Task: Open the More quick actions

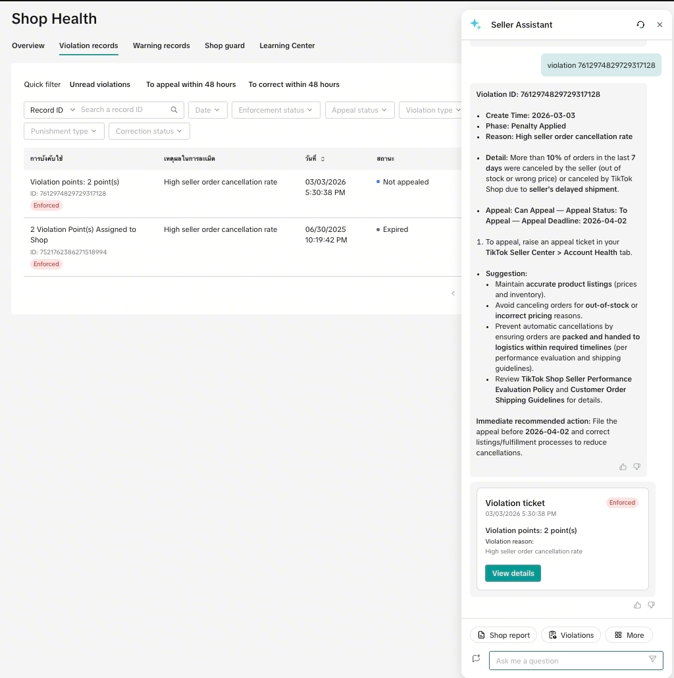Action: coord(629,635)
